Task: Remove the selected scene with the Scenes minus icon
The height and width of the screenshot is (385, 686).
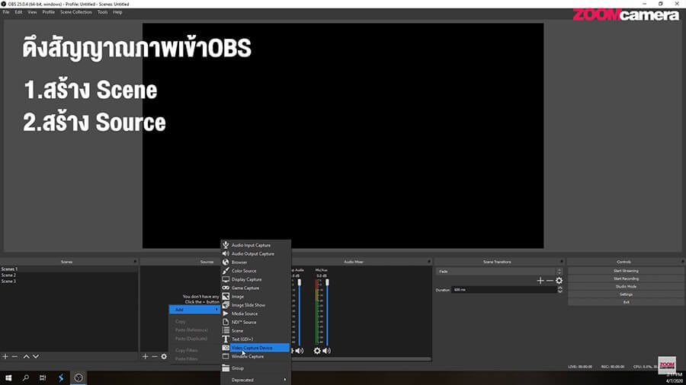Action: tap(15, 357)
